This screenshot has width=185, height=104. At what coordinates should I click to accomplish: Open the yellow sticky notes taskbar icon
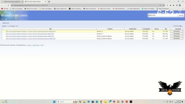coord(105,102)
